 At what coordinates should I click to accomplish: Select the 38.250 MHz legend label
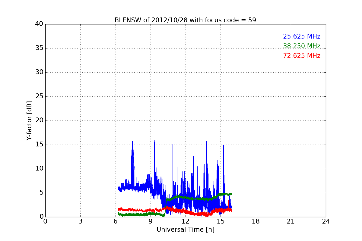click(x=302, y=46)
